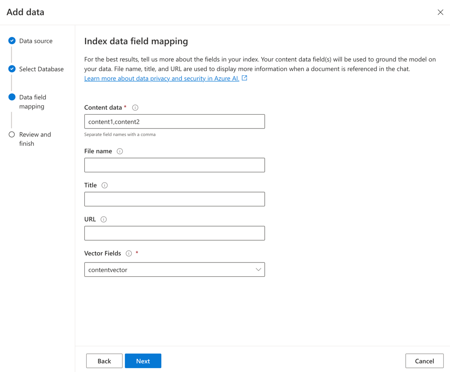Click the external link icon after Azure AI
Screen dimensions: 450x372
(x=244, y=78)
